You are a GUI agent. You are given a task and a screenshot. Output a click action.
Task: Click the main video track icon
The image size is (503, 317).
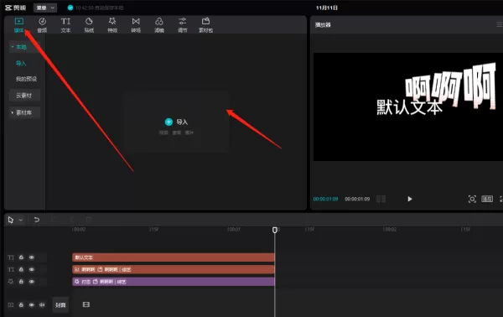tap(11, 304)
